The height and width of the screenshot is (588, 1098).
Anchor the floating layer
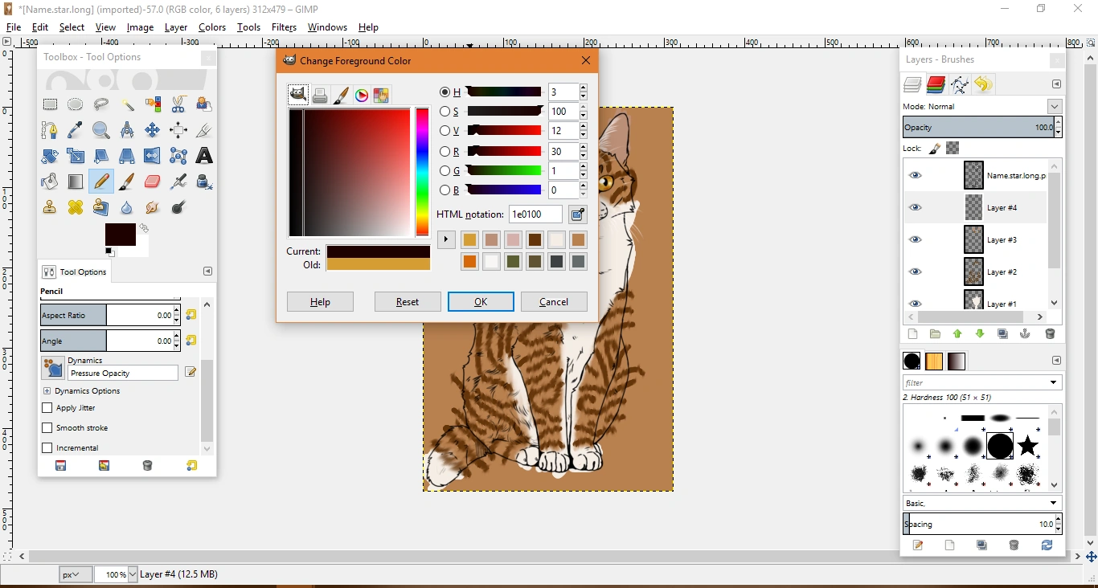1026,334
